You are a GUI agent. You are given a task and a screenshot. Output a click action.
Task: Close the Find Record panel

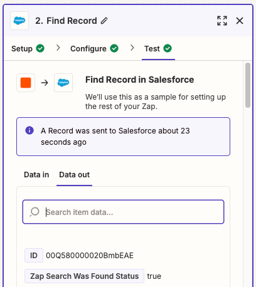pyautogui.click(x=240, y=21)
